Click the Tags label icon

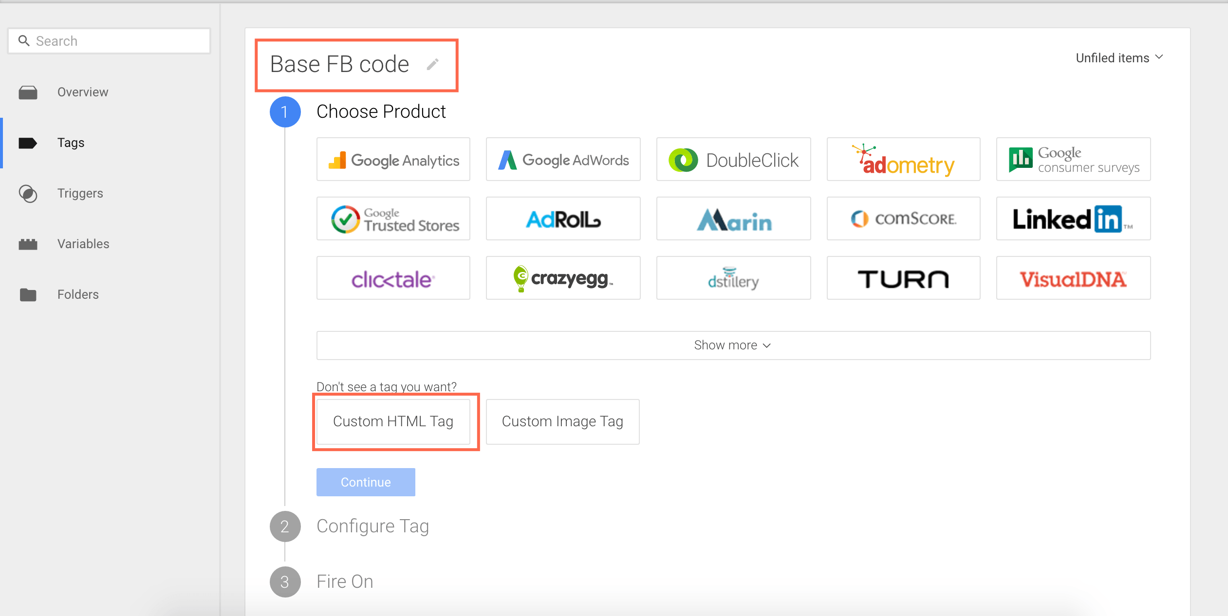tap(28, 143)
